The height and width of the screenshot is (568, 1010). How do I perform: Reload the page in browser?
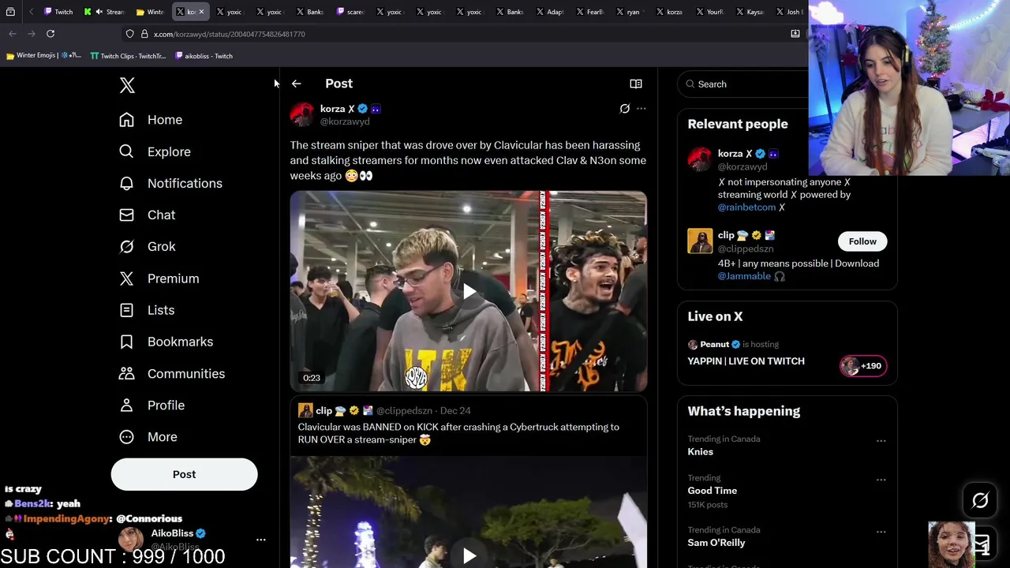point(50,34)
